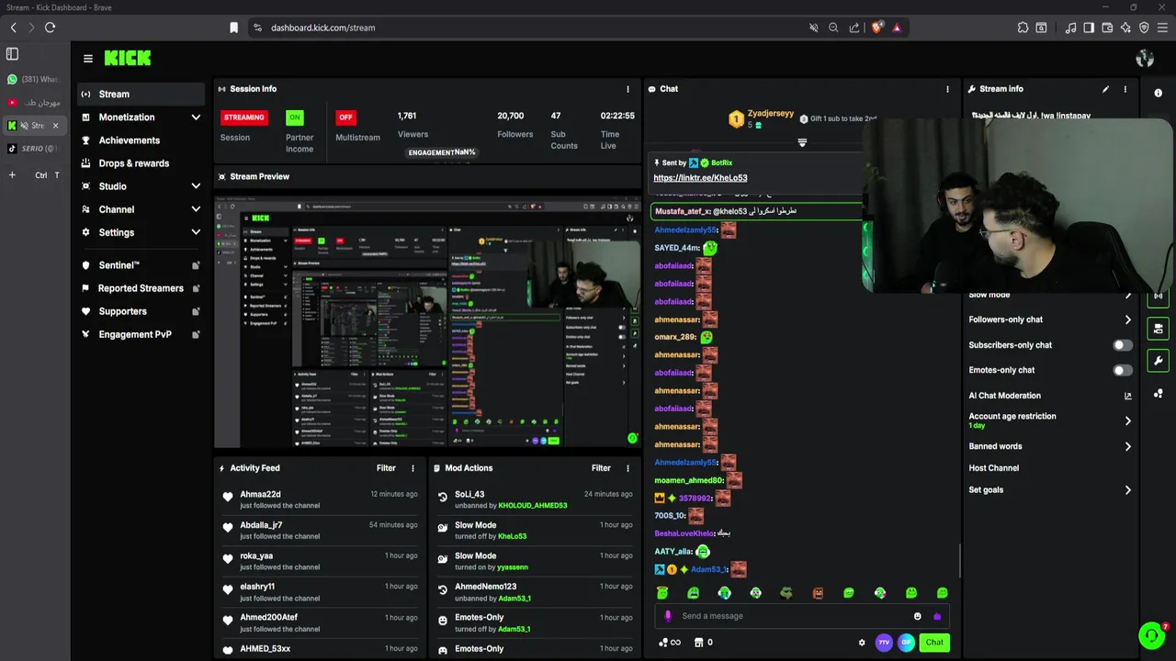This screenshot has height=661, width=1176.
Task: Open Set goals chevron
Action: click(x=1127, y=490)
